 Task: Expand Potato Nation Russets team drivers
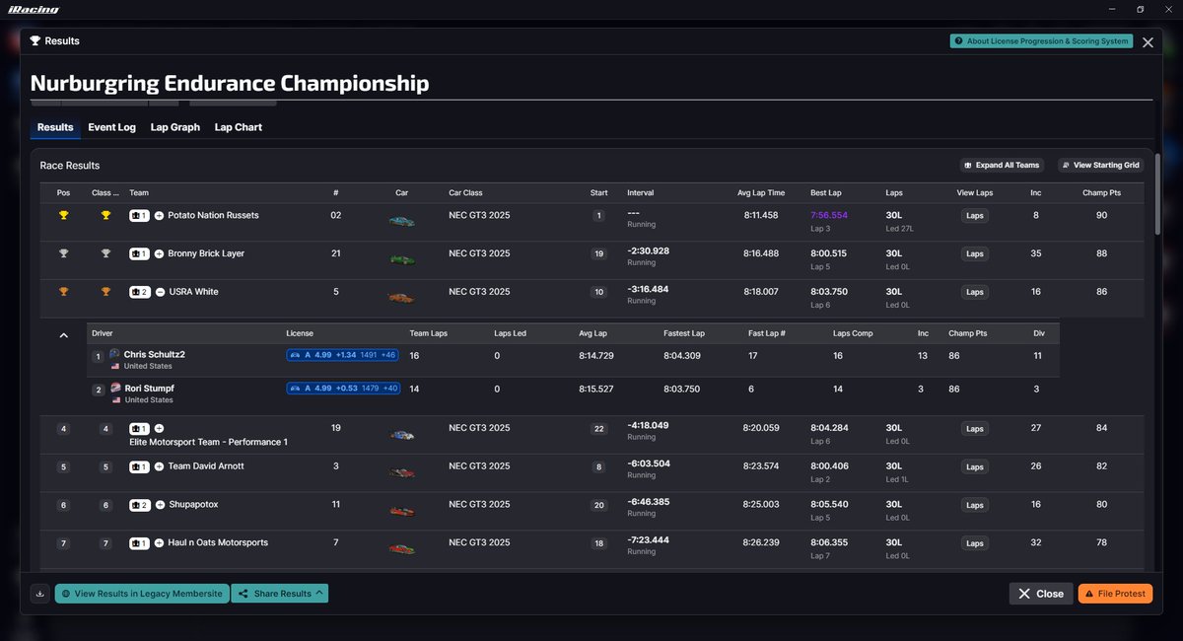(x=159, y=215)
